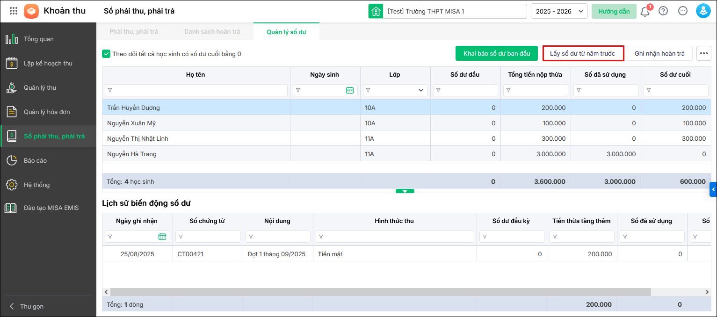Click the Khai báo số dư ban đầu button
Viewport: 717px width, 317px height.
pos(497,53)
